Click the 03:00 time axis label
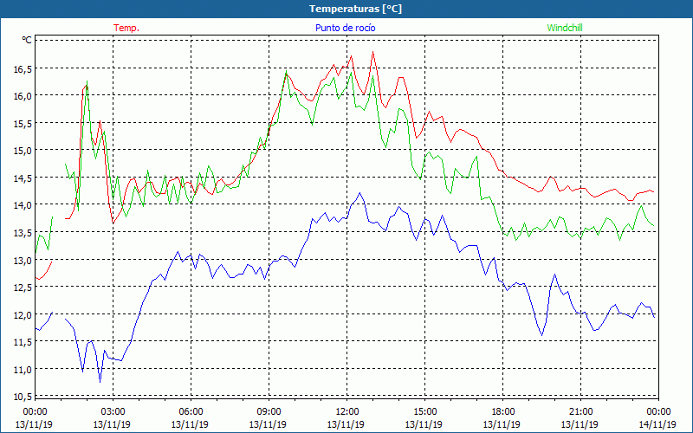The width and height of the screenshot is (693, 433). [x=113, y=411]
